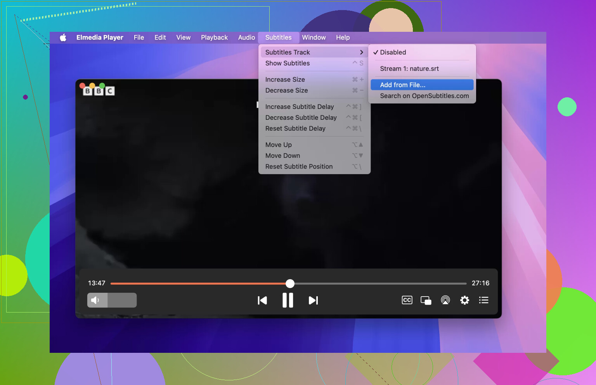Open picture-in-picture mode
This screenshot has height=385, width=596.
click(x=426, y=300)
